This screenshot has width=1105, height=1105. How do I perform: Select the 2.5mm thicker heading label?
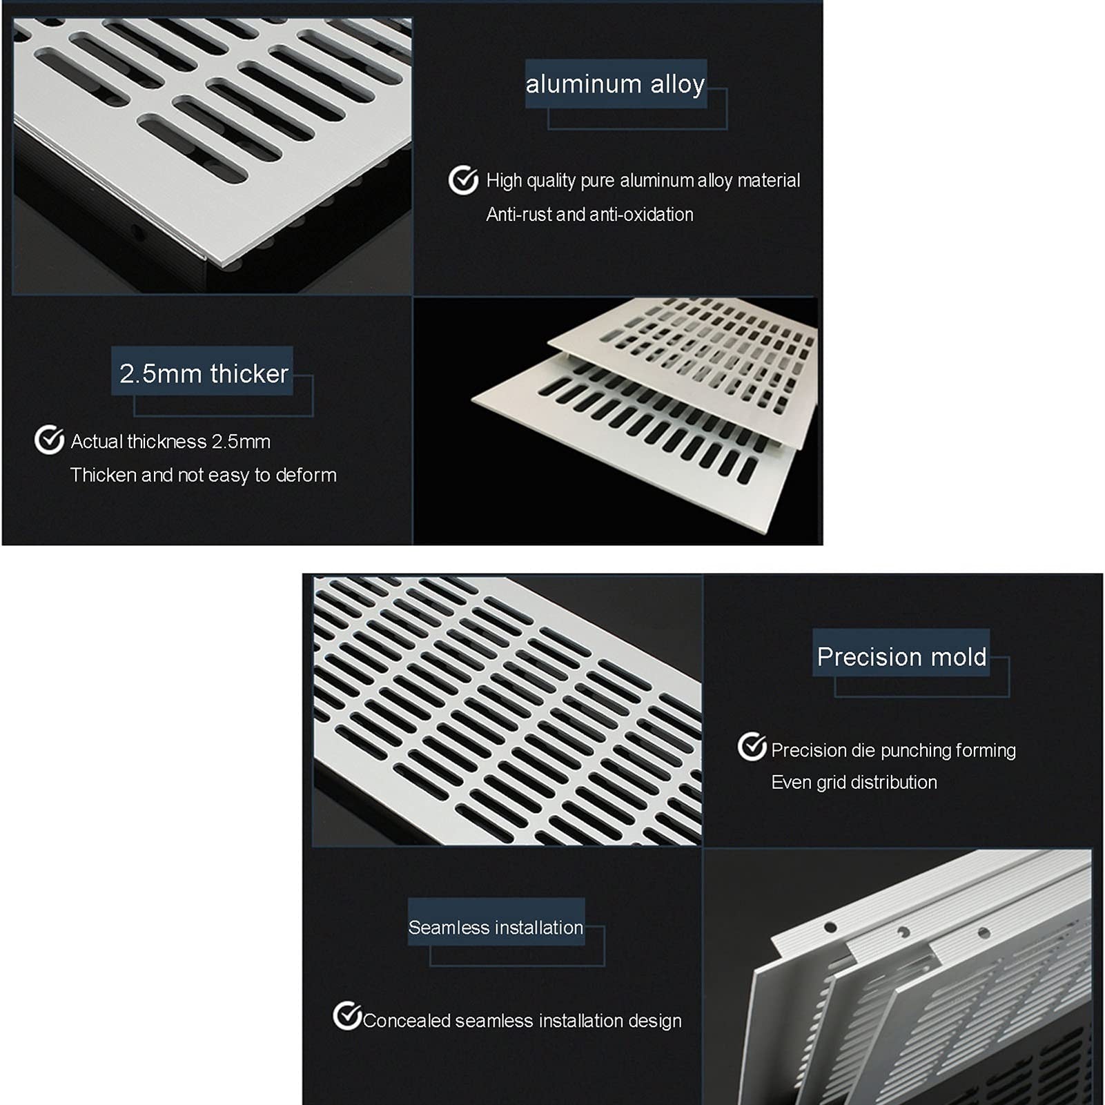203,373
